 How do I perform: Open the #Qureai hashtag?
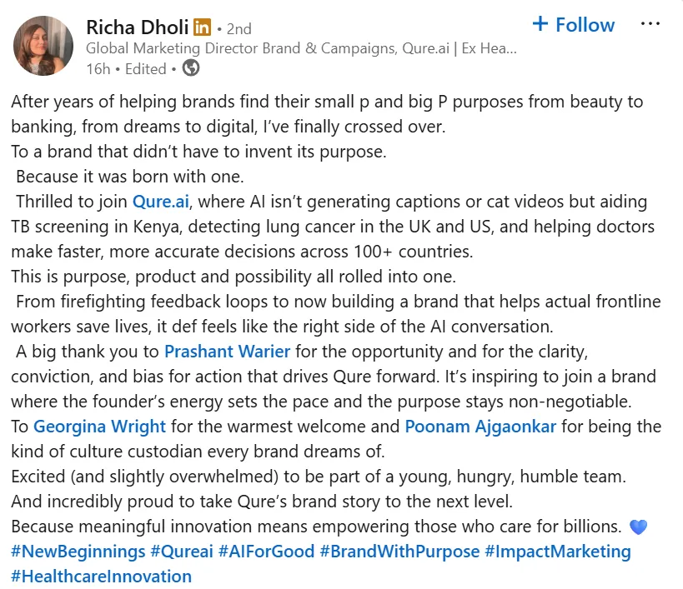(182, 552)
